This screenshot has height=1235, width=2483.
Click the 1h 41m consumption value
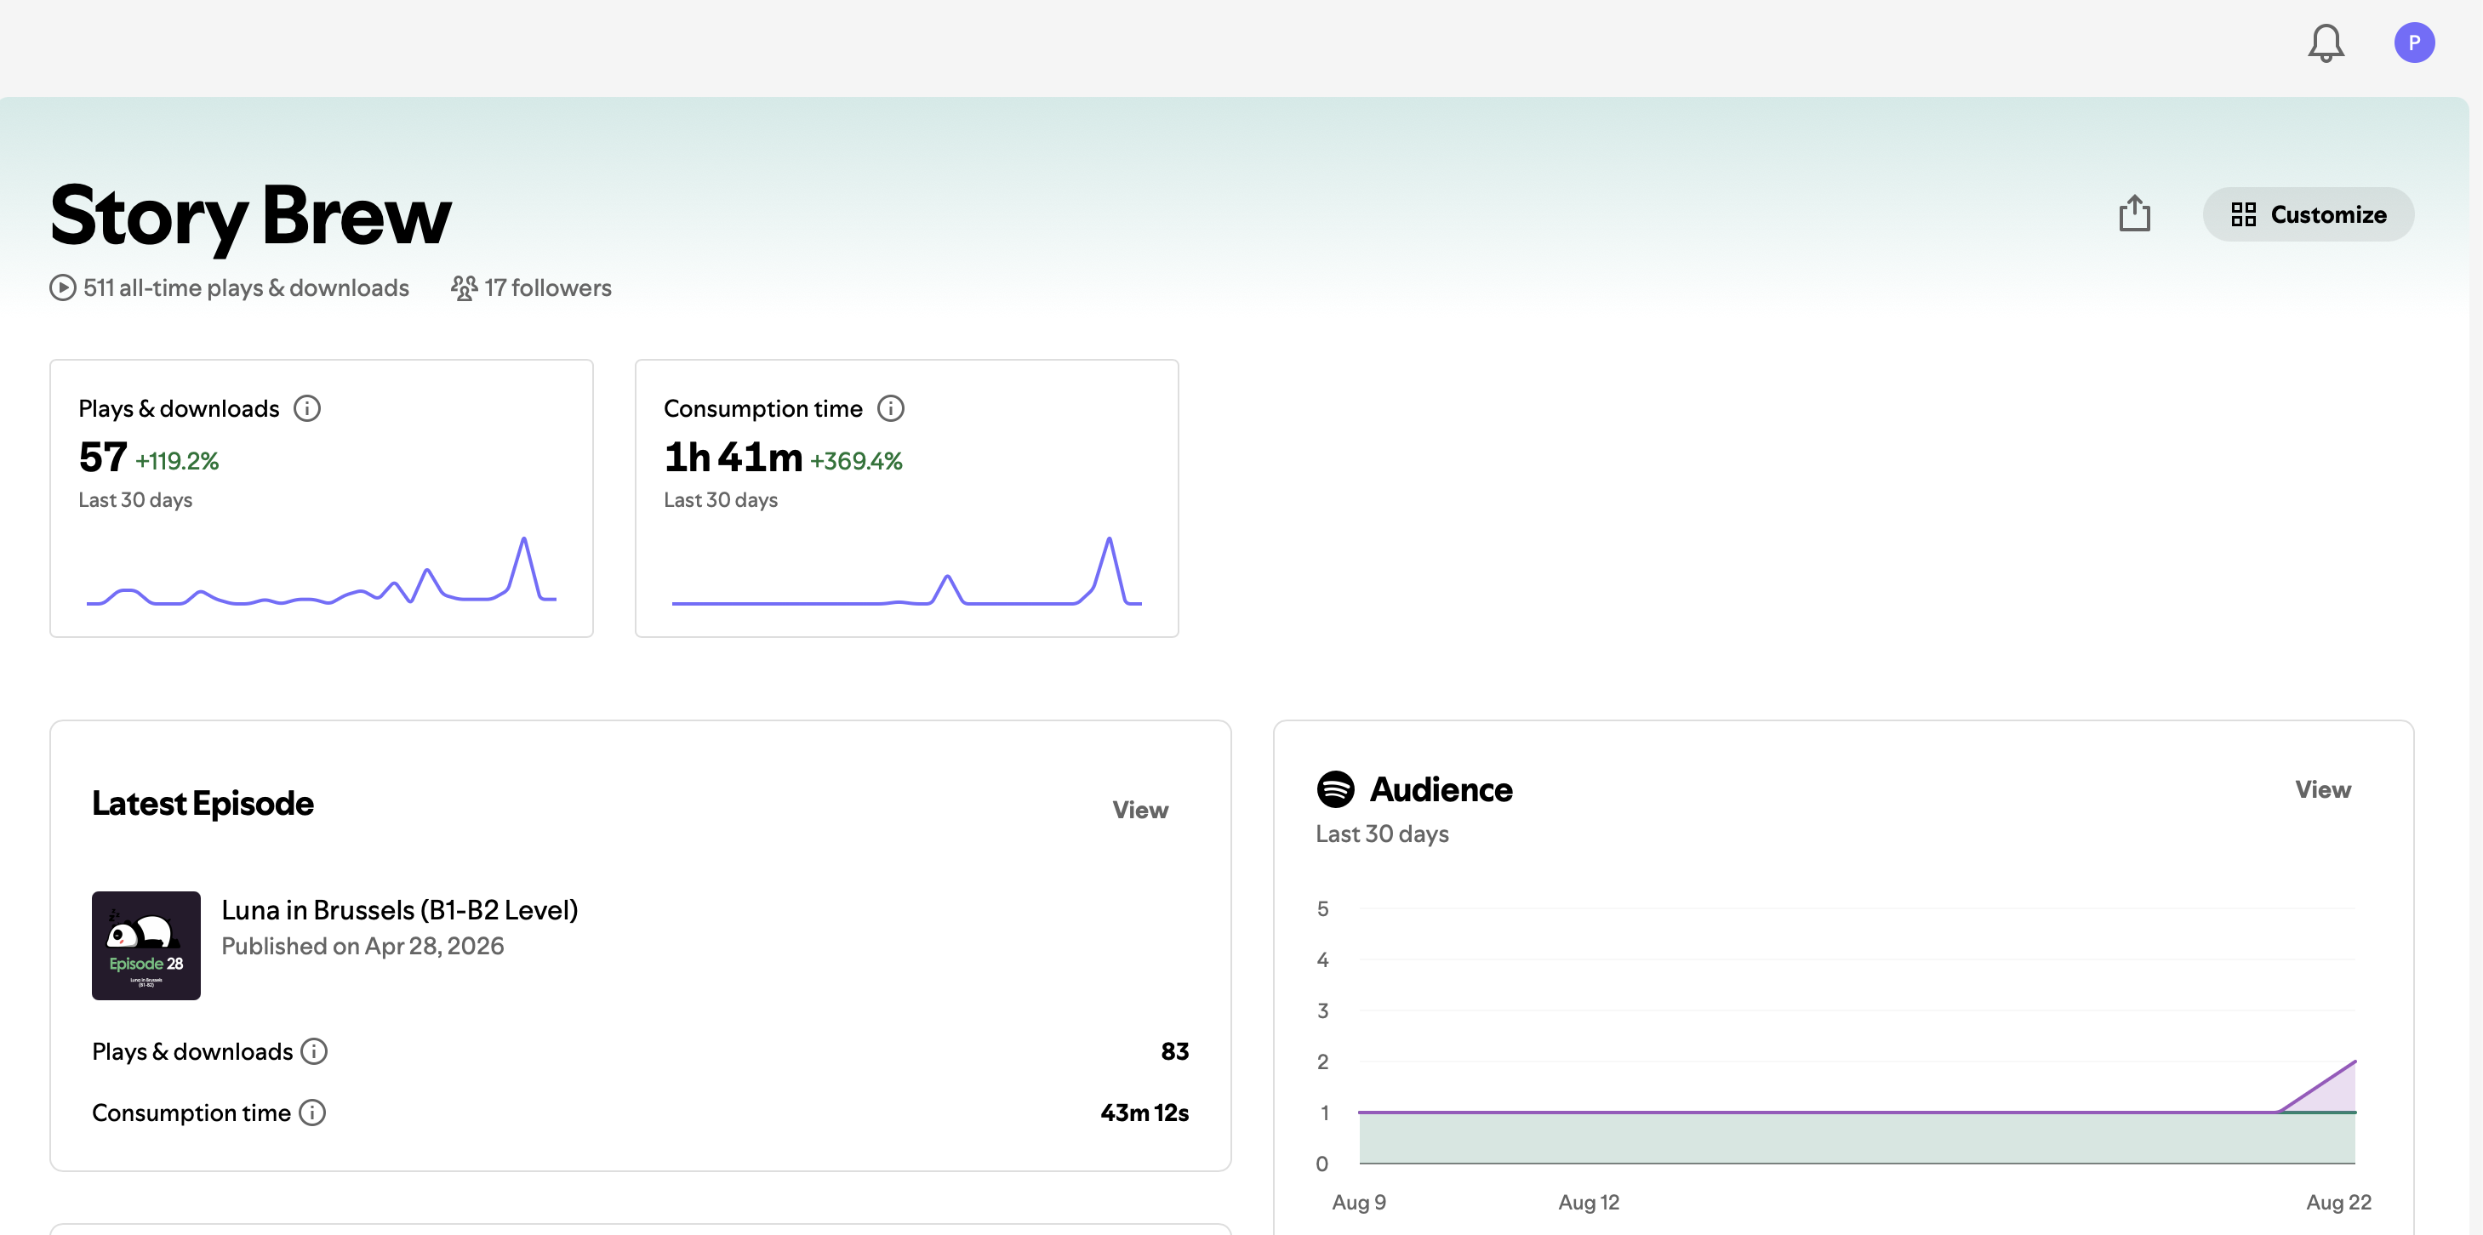coord(733,458)
